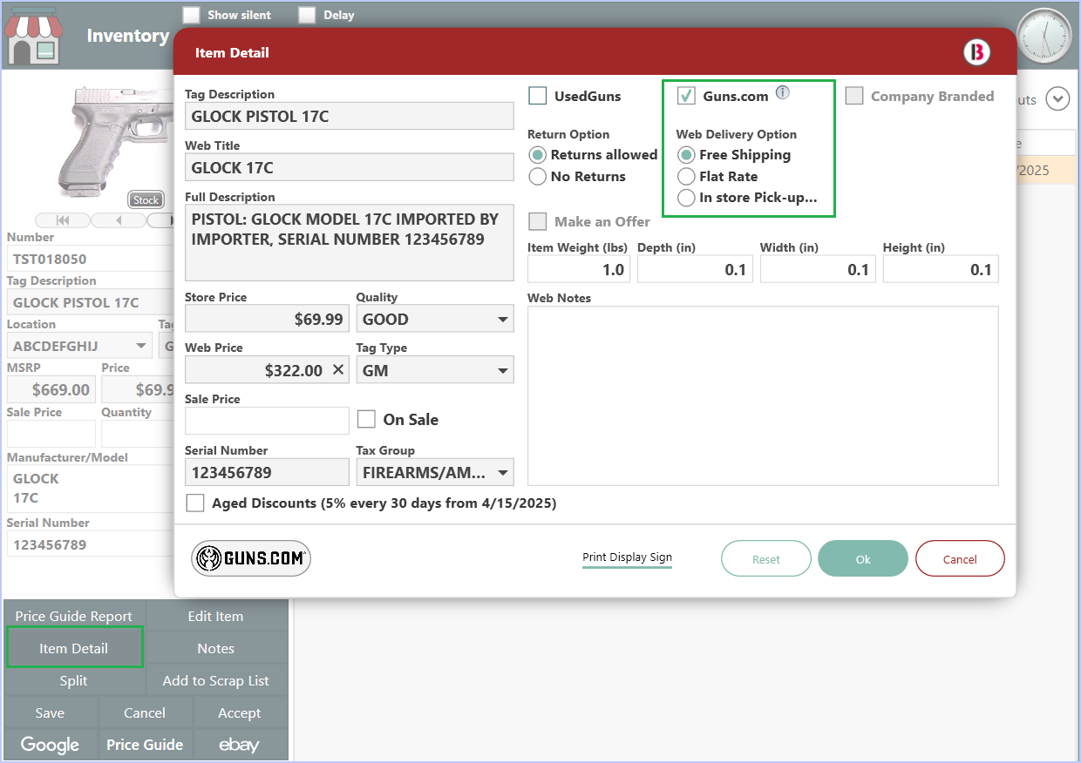Click the Tag Description field in the Item Detail dialog
Image resolution: width=1081 pixels, height=763 pixels.
point(350,116)
